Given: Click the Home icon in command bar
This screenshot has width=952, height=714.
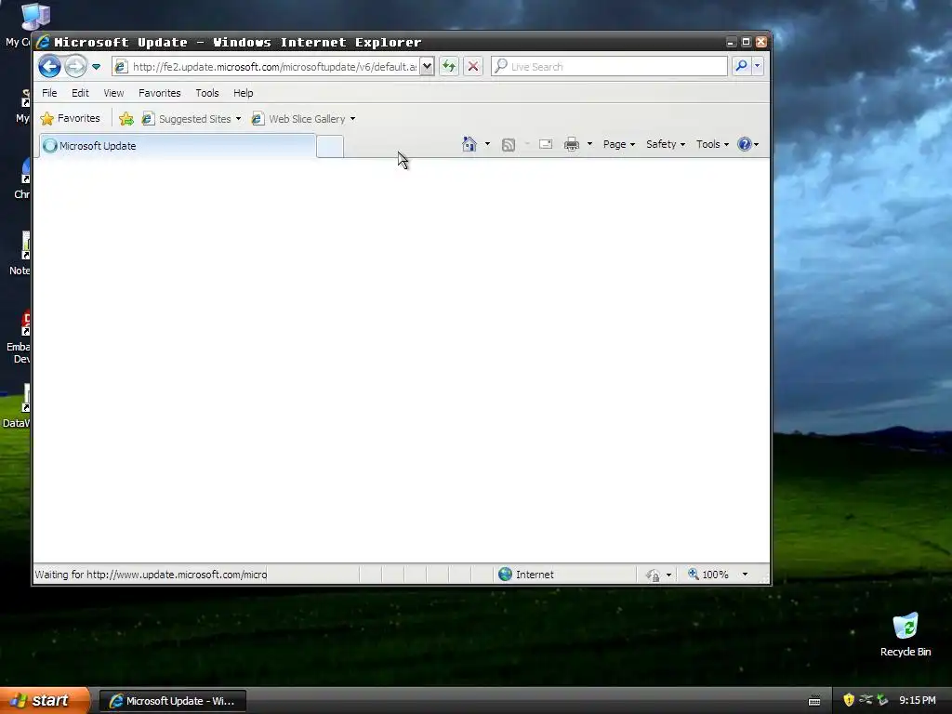Looking at the screenshot, I should [469, 144].
